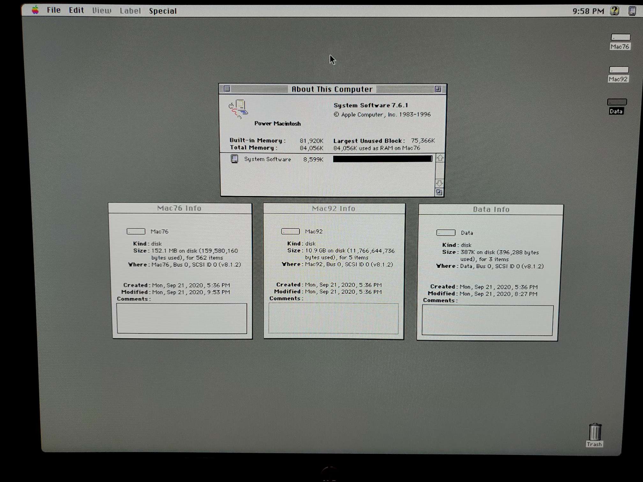The width and height of the screenshot is (643, 482).
Task: Close the About This Computer window
Action: click(x=227, y=89)
